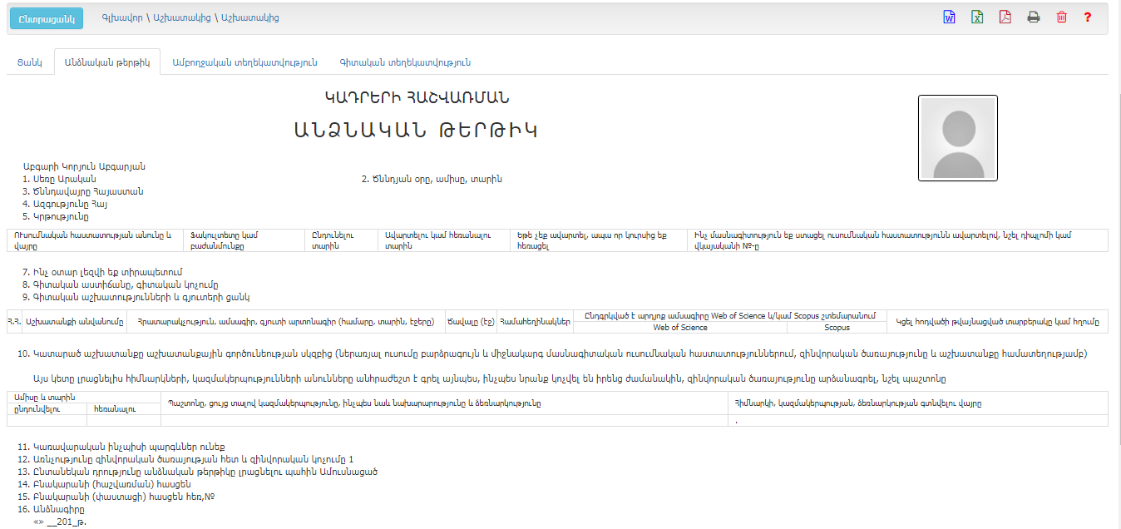1121x529 pixels.
Task: Open help with the red question mark
Action: click(x=1087, y=17)
